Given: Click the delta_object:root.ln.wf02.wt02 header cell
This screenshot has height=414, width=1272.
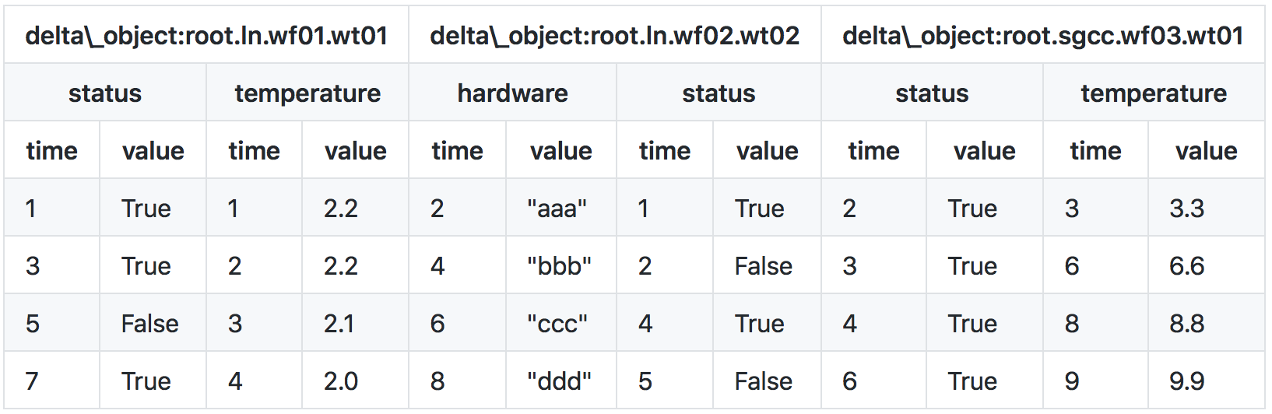Looking at the screenshot, I should (614, 36).
